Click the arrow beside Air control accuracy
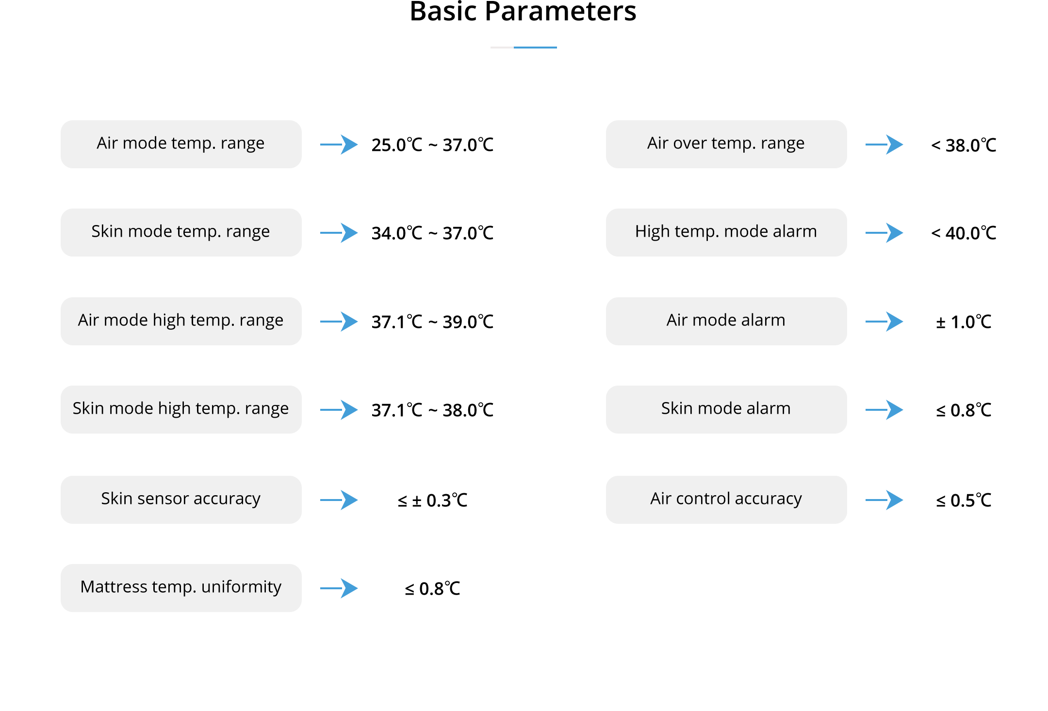Image resolution: width=1048 pixels, height=711 pixels. coord(884,500)
